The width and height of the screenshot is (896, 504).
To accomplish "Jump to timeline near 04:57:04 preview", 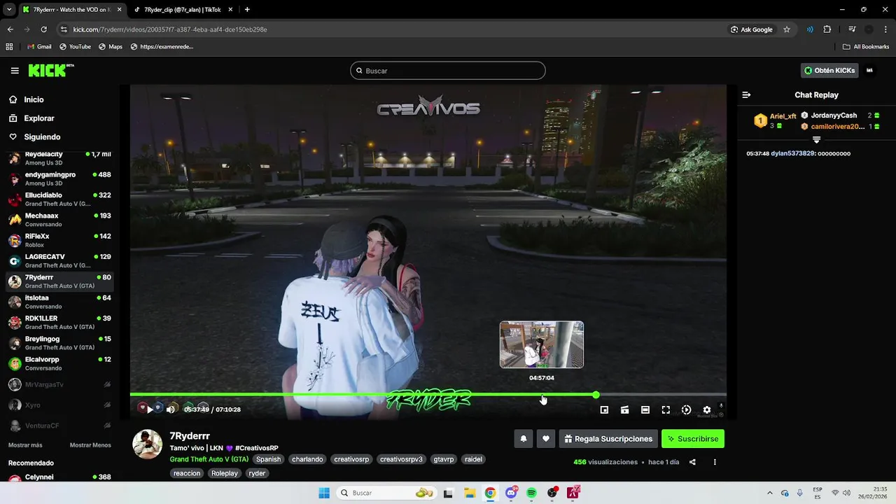I will click(542, 395).
